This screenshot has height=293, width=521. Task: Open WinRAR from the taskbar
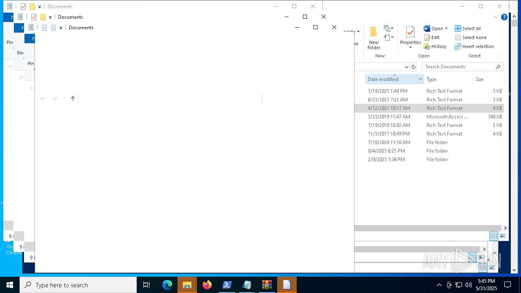(x=267, y=285)
